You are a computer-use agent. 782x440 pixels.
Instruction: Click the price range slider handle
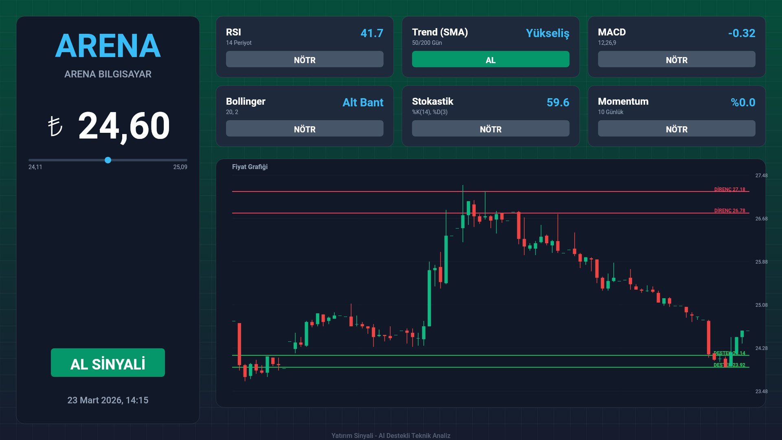pos(108,160)
